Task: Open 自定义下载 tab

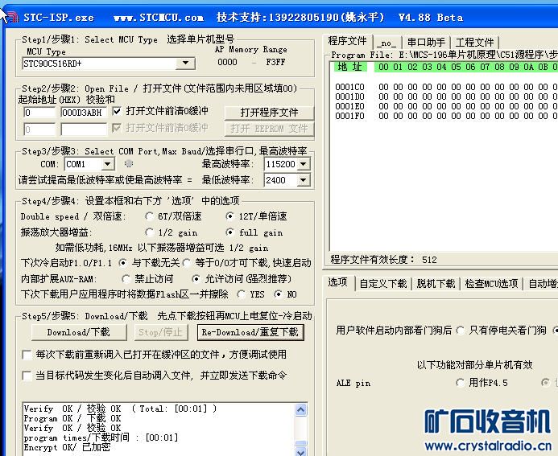Action: point(383,284)
